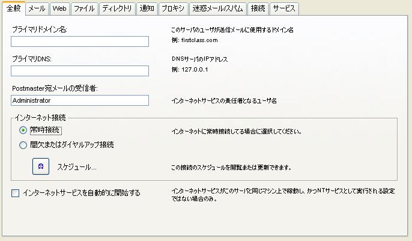Click the インターネットサービスを自動的に開始する label
412x241 pixels.
(x=82, y=193)
